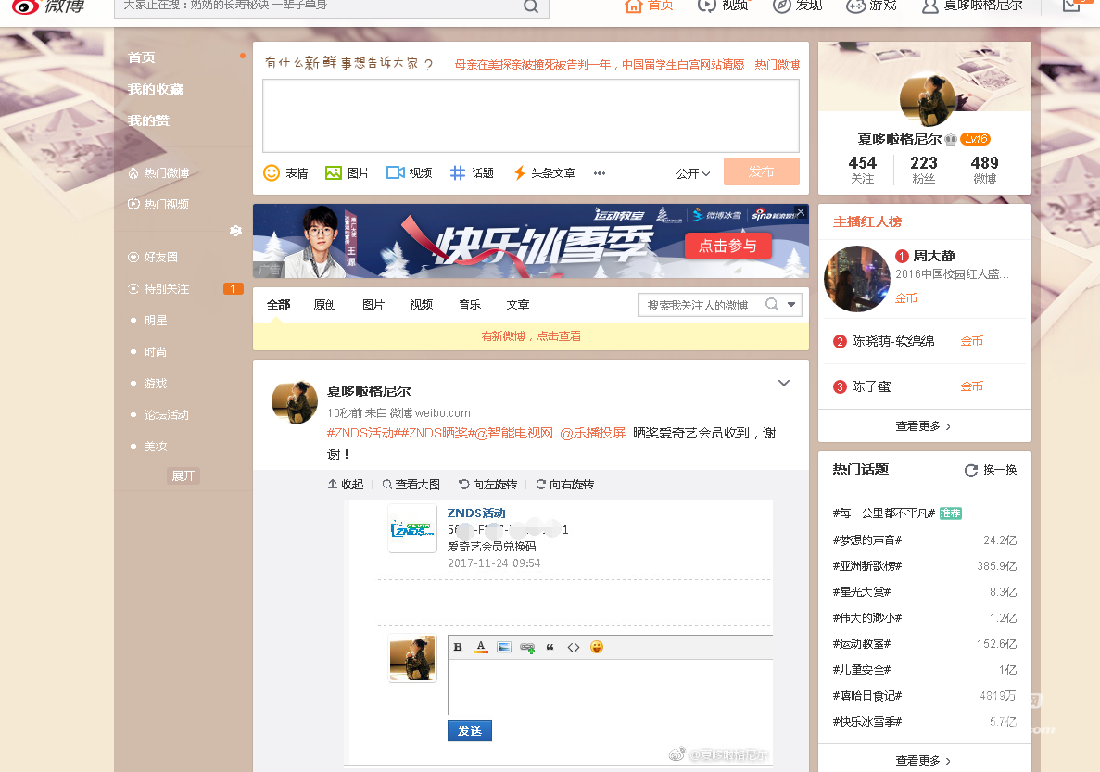Open sidebar group settings gear

(x=235, y=231)
